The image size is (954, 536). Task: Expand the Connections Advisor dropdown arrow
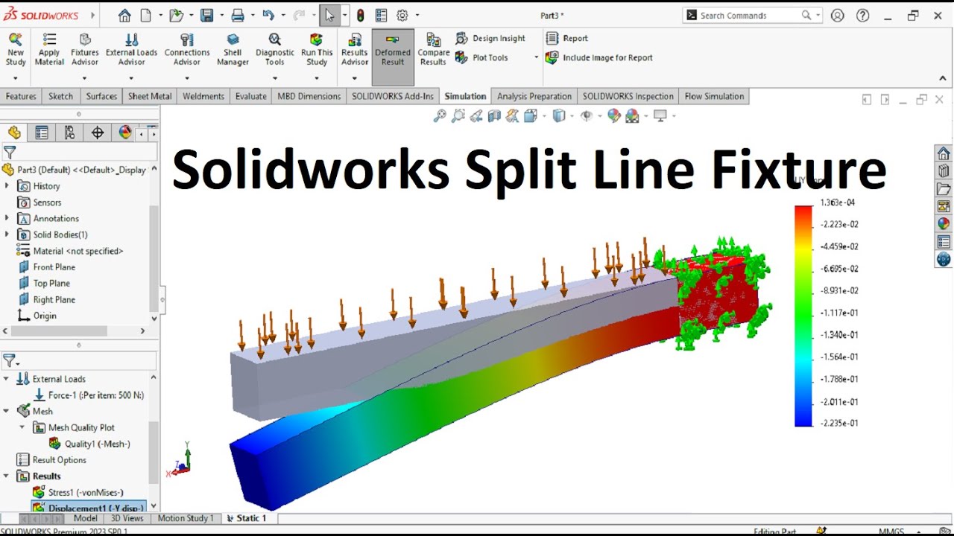pos(187,78)
